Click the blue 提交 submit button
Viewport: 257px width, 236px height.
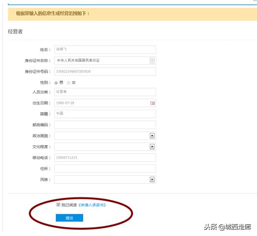tap(70, 218)
